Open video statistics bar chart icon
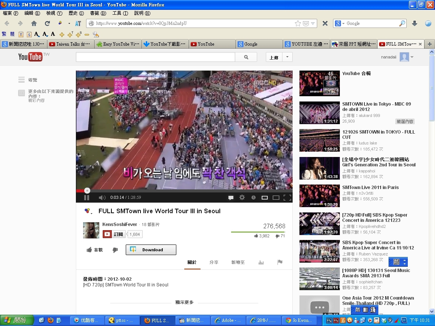 [261, 262]
